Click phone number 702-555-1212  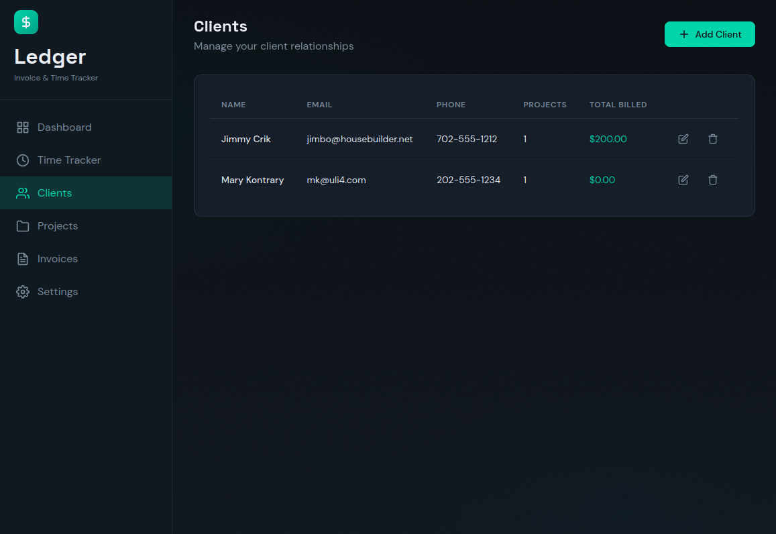pos(467,139)
